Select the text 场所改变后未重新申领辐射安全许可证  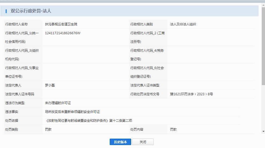point(72,112)
